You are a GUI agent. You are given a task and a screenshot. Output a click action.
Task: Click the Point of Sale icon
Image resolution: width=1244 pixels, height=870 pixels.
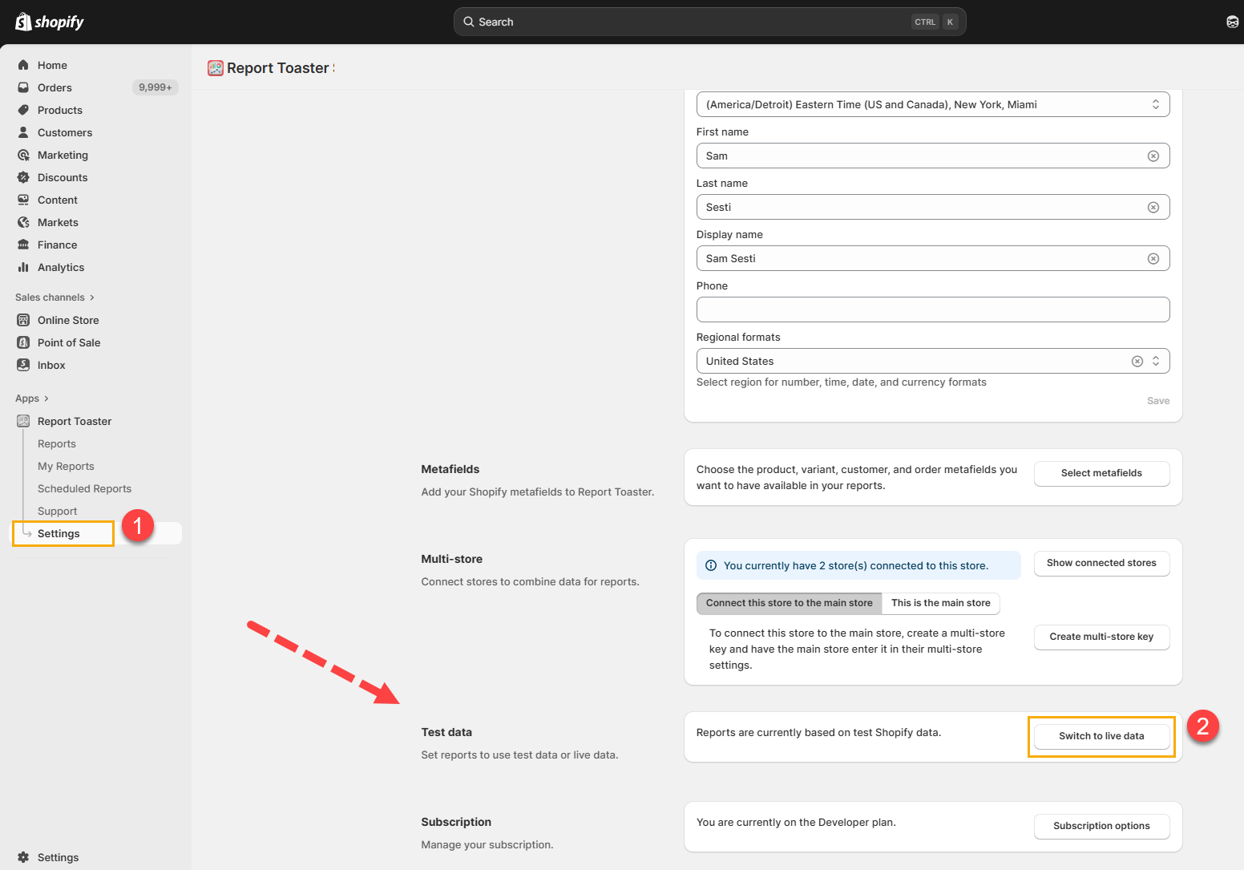(x=23, y=342)
